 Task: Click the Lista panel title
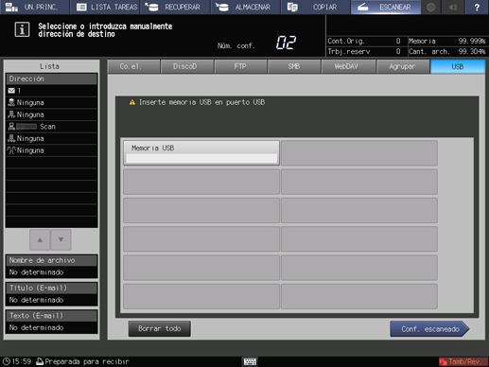tap(49, 66)
